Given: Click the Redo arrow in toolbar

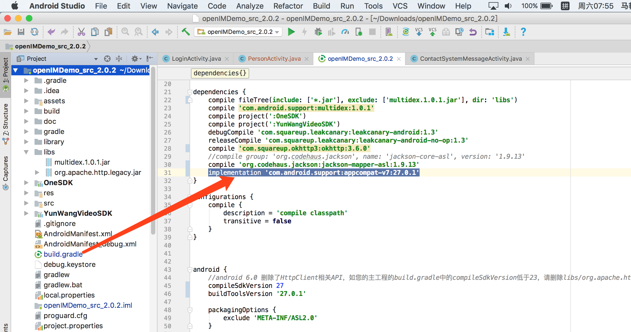Looking at the screenshot, I should click(64, 32).
